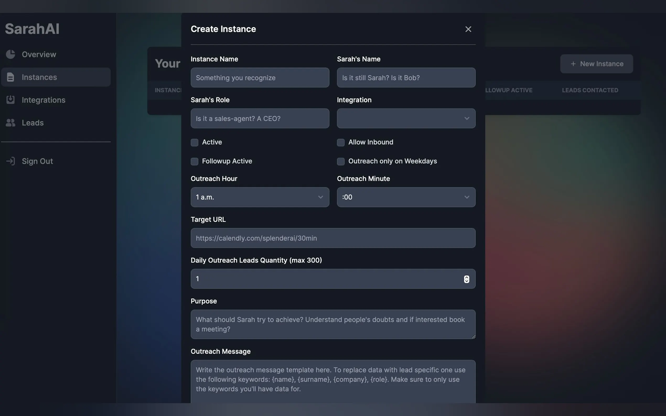
Task: Click the plus icon on New Instance
Action: click(573, 64)
